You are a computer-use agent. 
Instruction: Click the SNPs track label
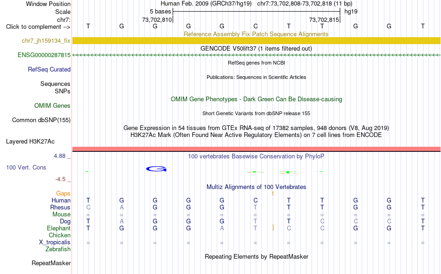[x=63, y=91]
